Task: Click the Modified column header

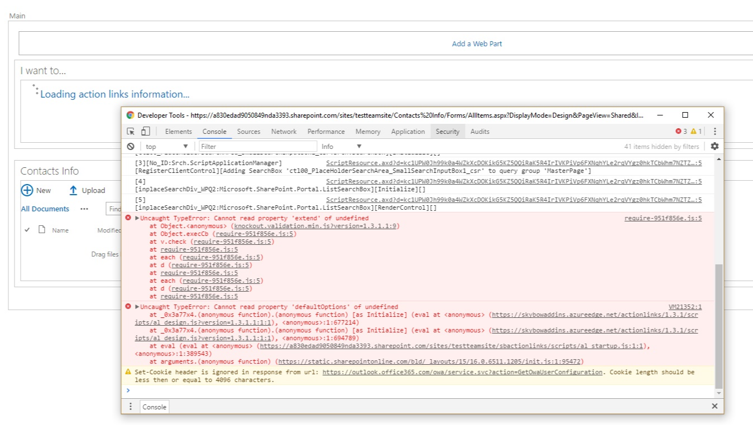Action: click(x=109, y=230)
